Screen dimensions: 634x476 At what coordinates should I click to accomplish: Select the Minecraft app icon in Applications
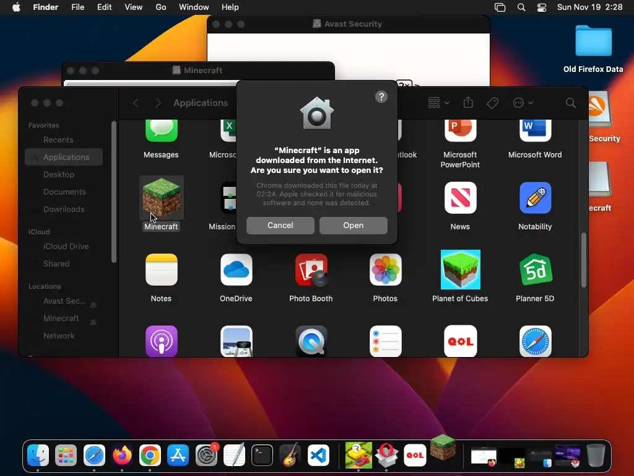click(162, 198)
